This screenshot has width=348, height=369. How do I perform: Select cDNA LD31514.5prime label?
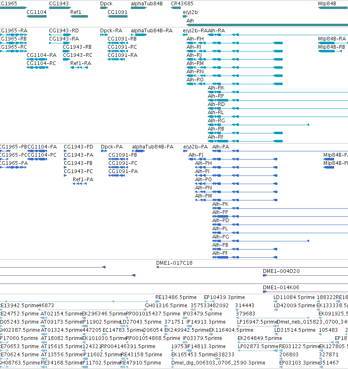point(295,330)
